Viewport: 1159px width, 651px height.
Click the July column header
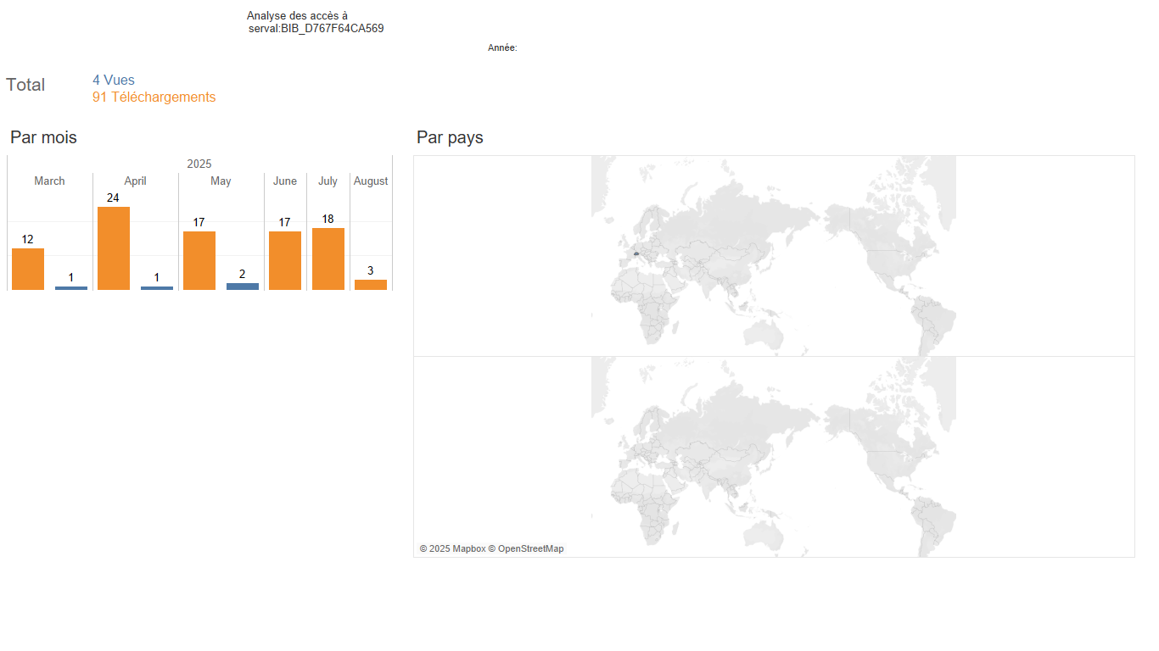click(328, 181)
